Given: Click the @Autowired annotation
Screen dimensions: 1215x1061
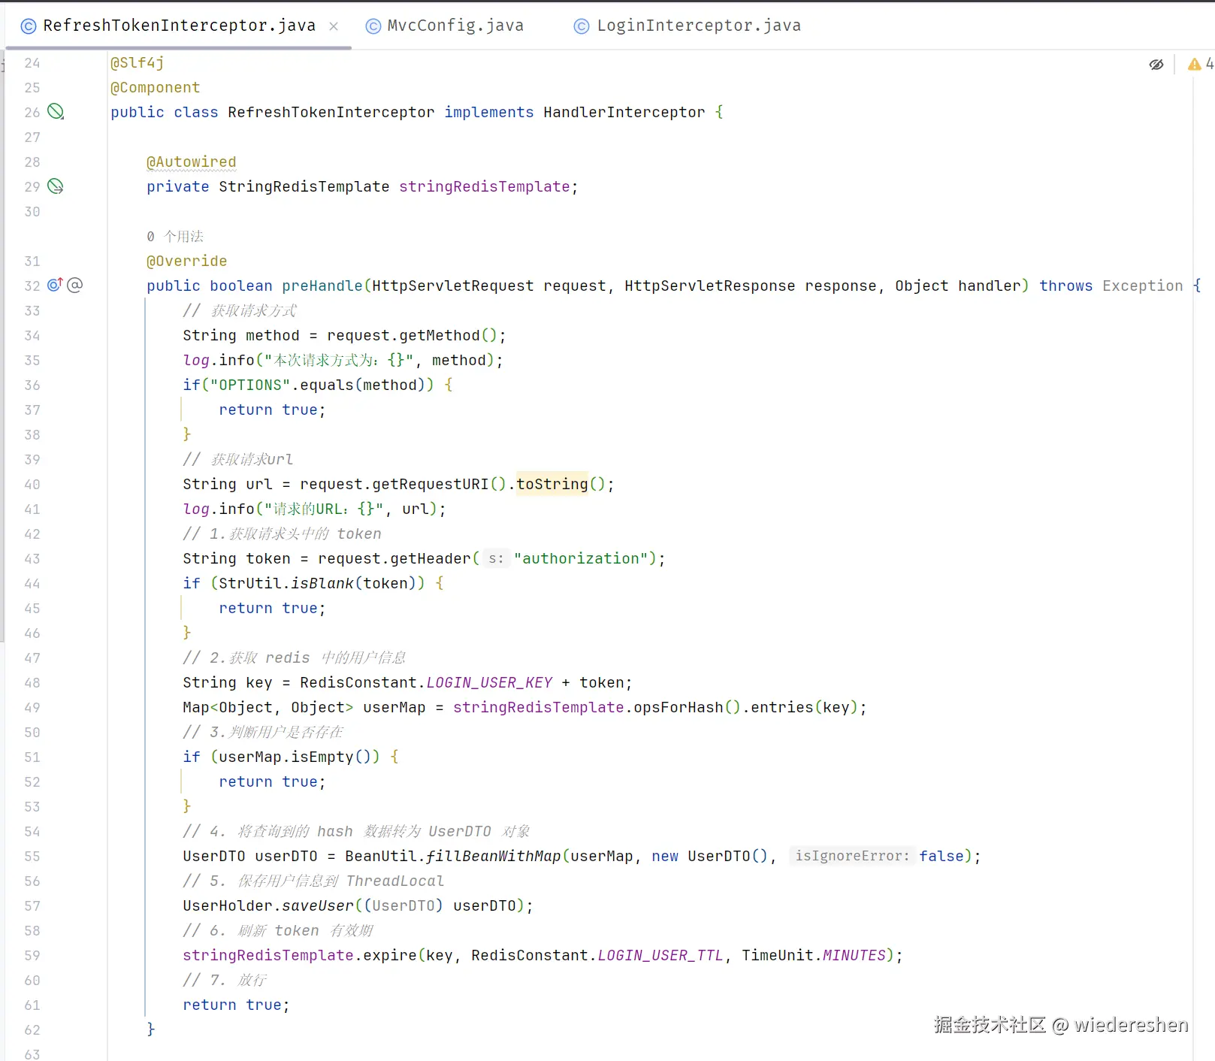Looking at the screenshot, I should click(x=192, y=162).
